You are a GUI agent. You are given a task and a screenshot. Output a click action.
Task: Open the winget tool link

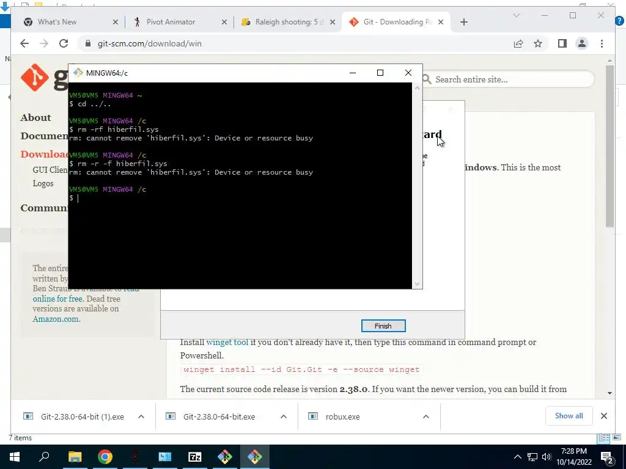(227, 342)
